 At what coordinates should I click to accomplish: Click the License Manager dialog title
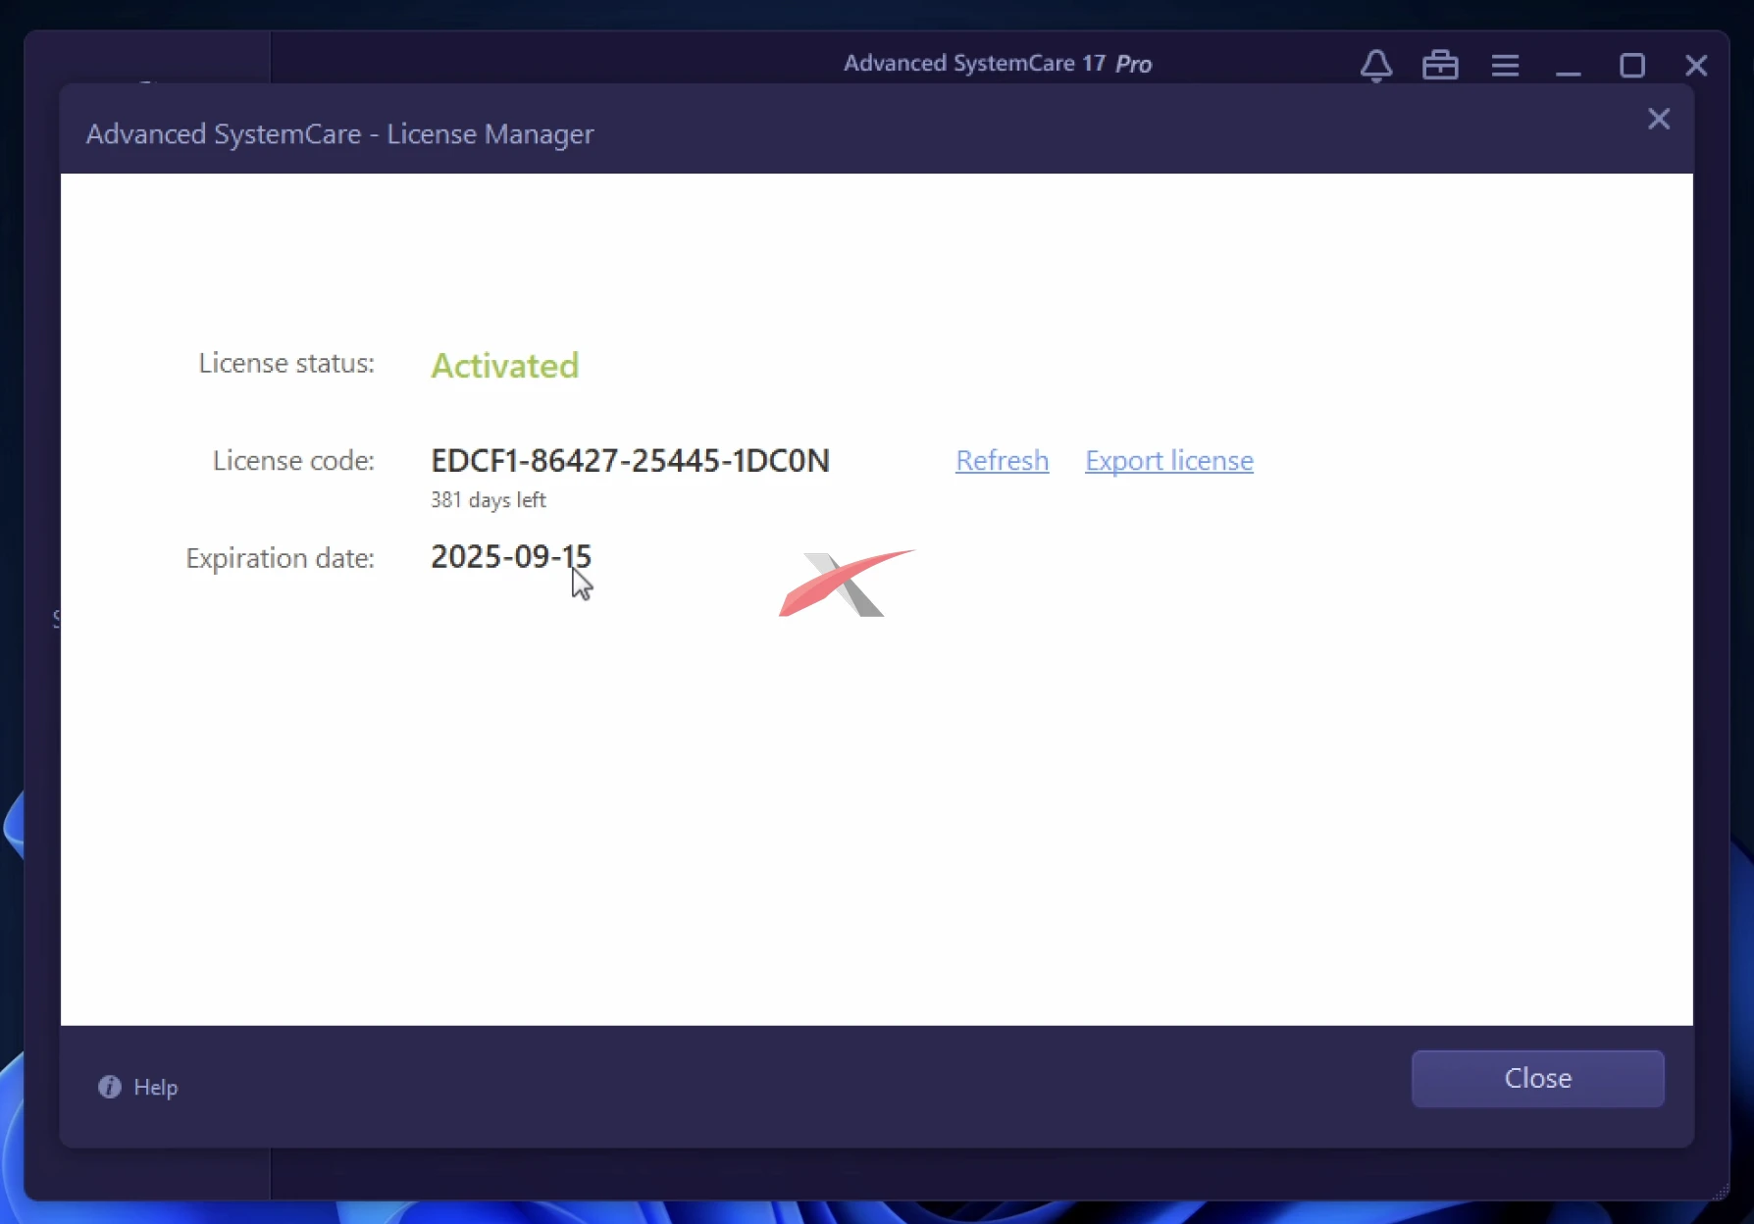339,133
